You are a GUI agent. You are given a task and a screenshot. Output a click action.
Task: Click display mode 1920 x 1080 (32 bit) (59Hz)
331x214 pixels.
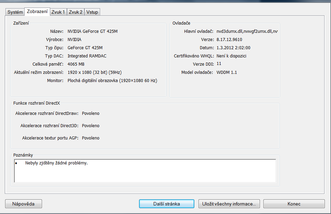pos(95,72)
